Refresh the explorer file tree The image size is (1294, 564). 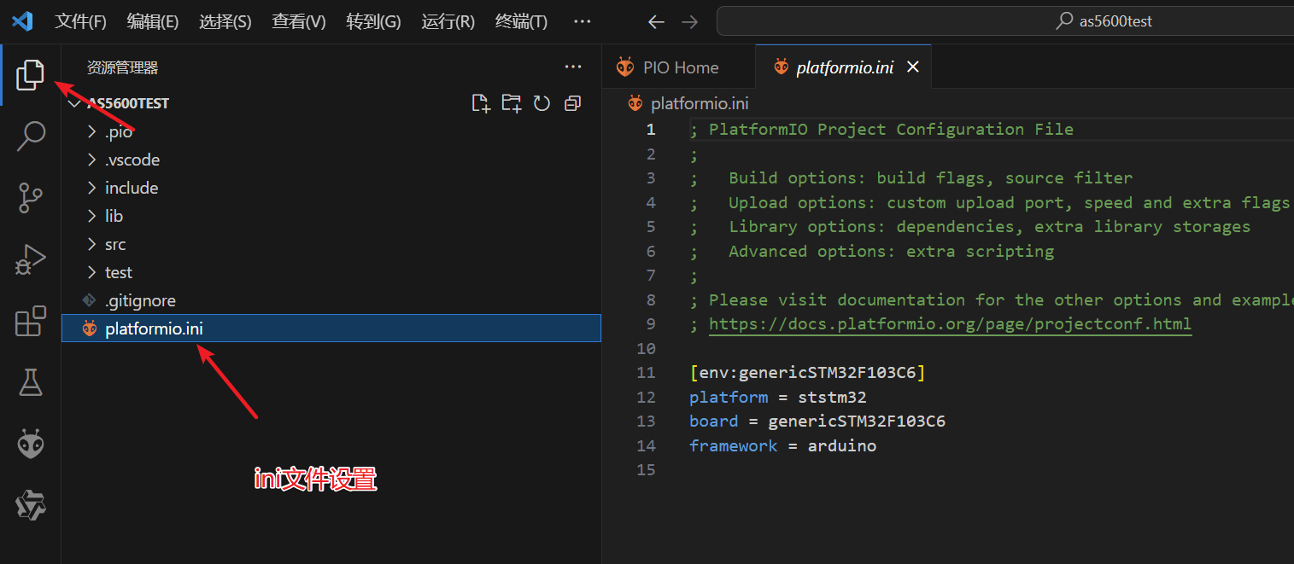[542, 103]
